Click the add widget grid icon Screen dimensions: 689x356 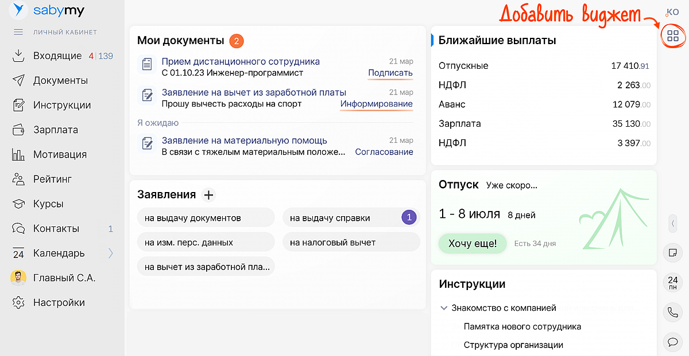click(672, 36)
